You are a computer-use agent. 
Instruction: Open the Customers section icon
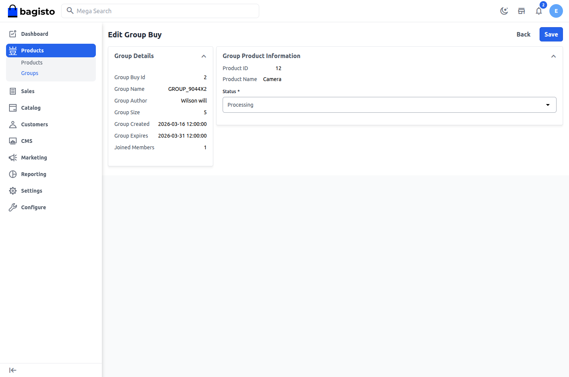(x=13, y=124)
